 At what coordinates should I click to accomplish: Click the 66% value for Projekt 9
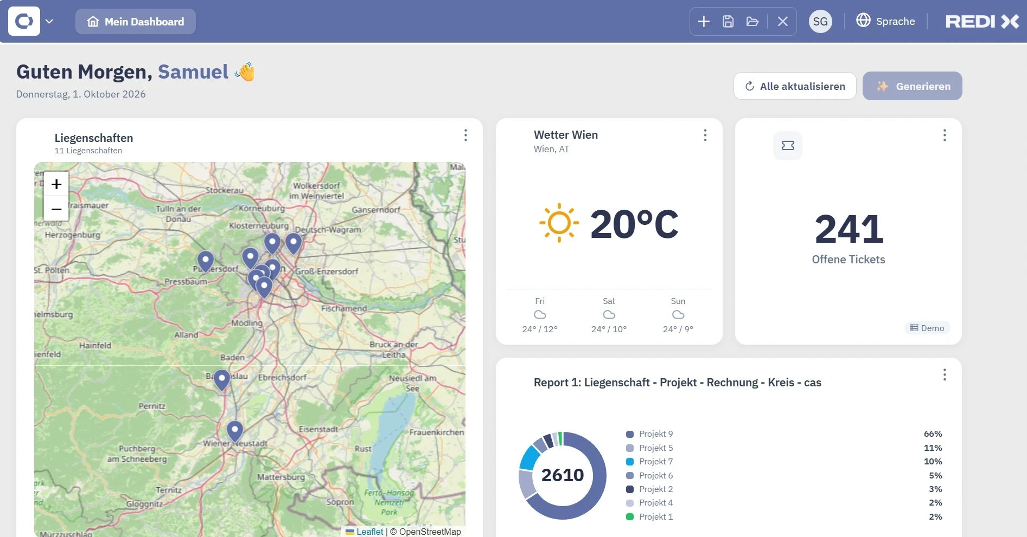pyautogui.click(x=933, y=434)
